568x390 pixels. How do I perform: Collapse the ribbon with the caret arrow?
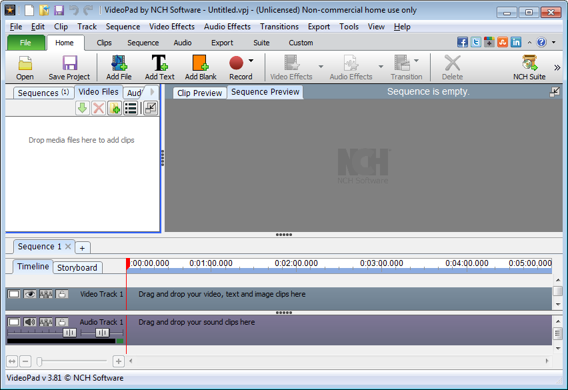click(x=529, y=43)
